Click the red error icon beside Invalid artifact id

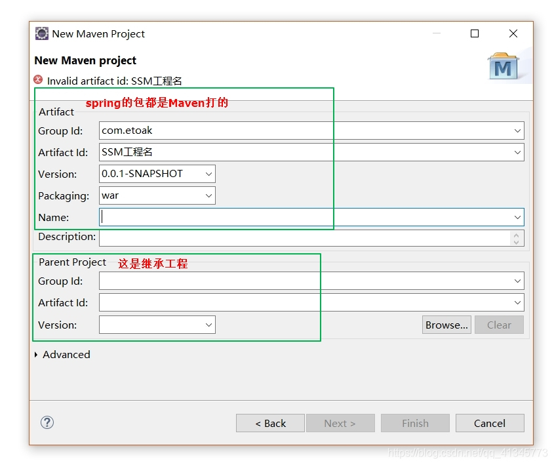pos(38,79)
